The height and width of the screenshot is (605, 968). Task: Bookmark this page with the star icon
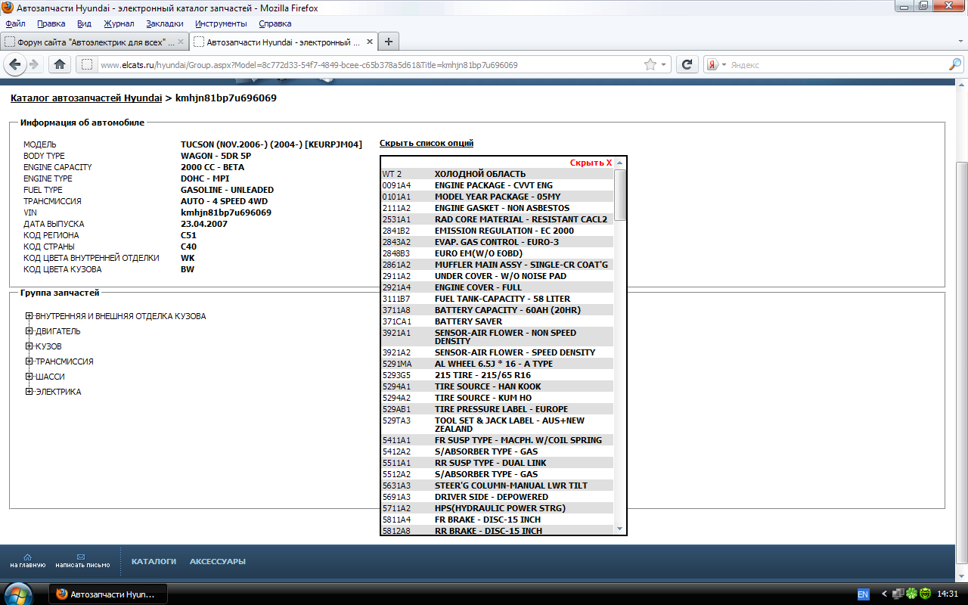point(650,64)
